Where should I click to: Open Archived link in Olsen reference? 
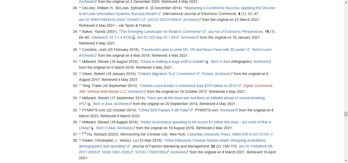[224, 74]
